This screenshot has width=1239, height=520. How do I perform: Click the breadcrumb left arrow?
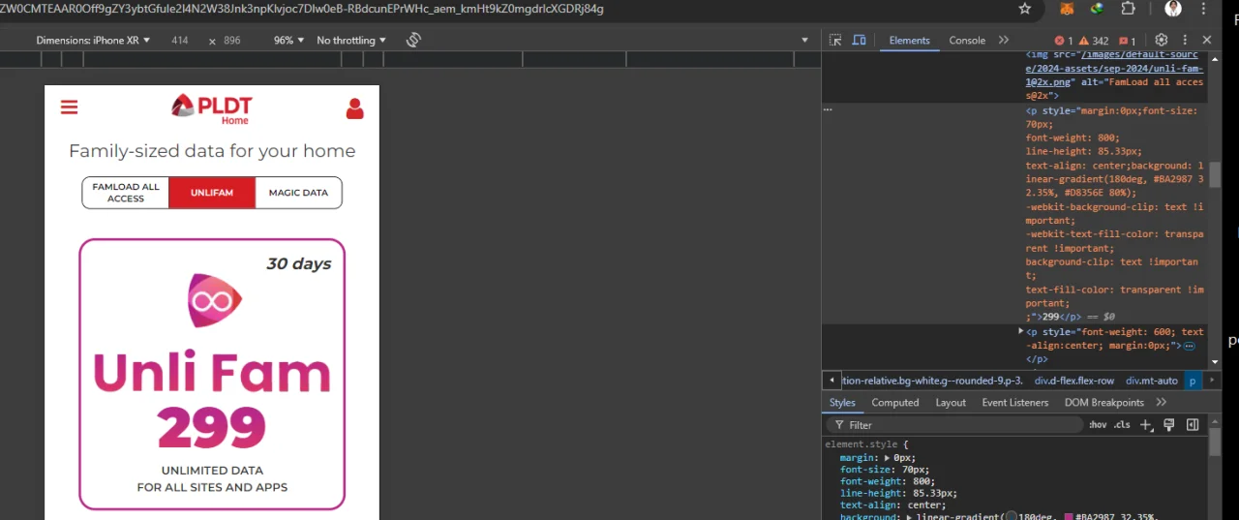(831, 381)
